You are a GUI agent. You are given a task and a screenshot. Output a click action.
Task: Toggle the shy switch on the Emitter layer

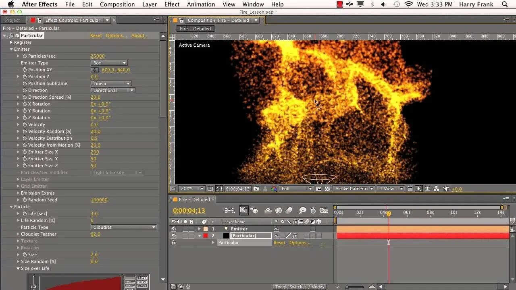[x=276, y=229]
